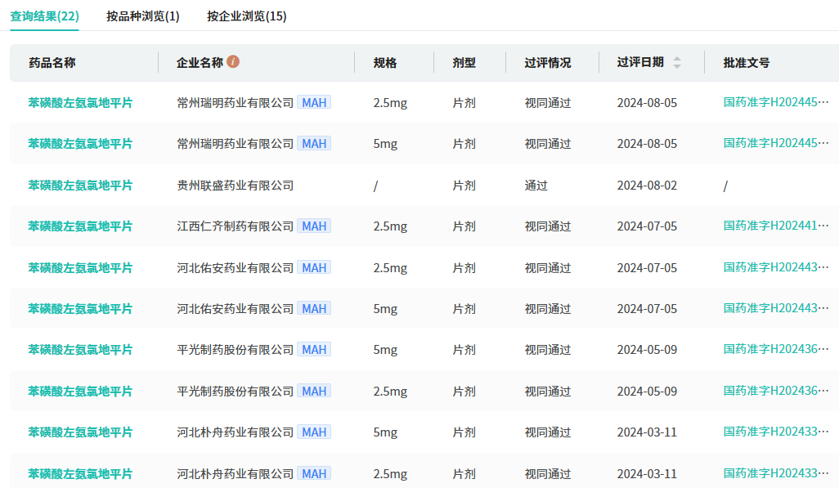The image size is (839, 488).
Task: Open drug name link in 常州瑞明 5mg row
Action: pos(80,144)
